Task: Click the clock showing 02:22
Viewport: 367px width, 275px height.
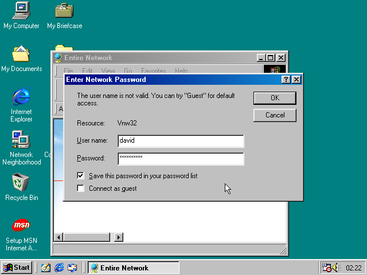Action: pyautogui.click(x=354, y=268)
